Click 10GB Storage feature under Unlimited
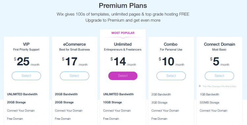 (x=113, y=102)
